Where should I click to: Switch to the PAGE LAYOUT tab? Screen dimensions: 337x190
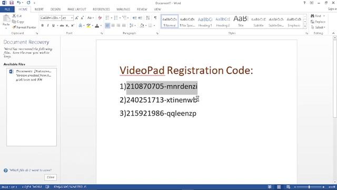(x=77, y=9)
